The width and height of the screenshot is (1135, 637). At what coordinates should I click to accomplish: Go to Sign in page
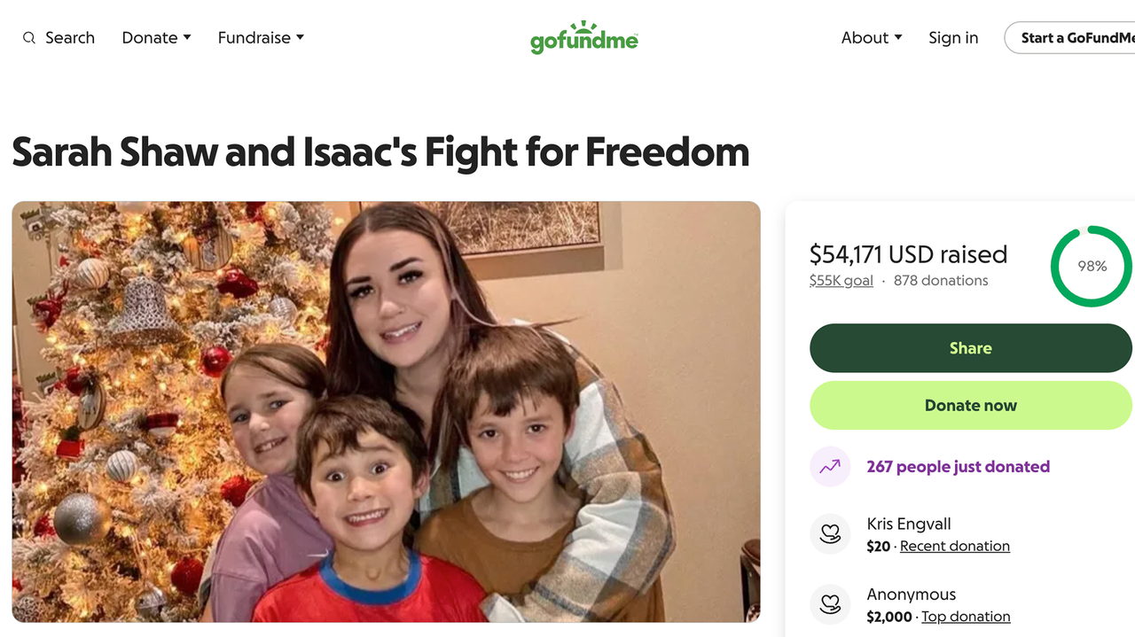953,38
